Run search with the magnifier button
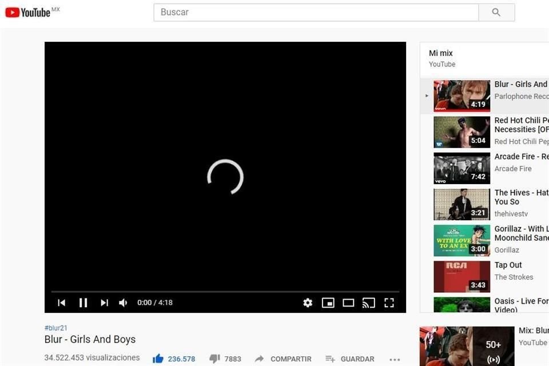The width and height of the screenshot is (549, 366). [x=496, y=12]
